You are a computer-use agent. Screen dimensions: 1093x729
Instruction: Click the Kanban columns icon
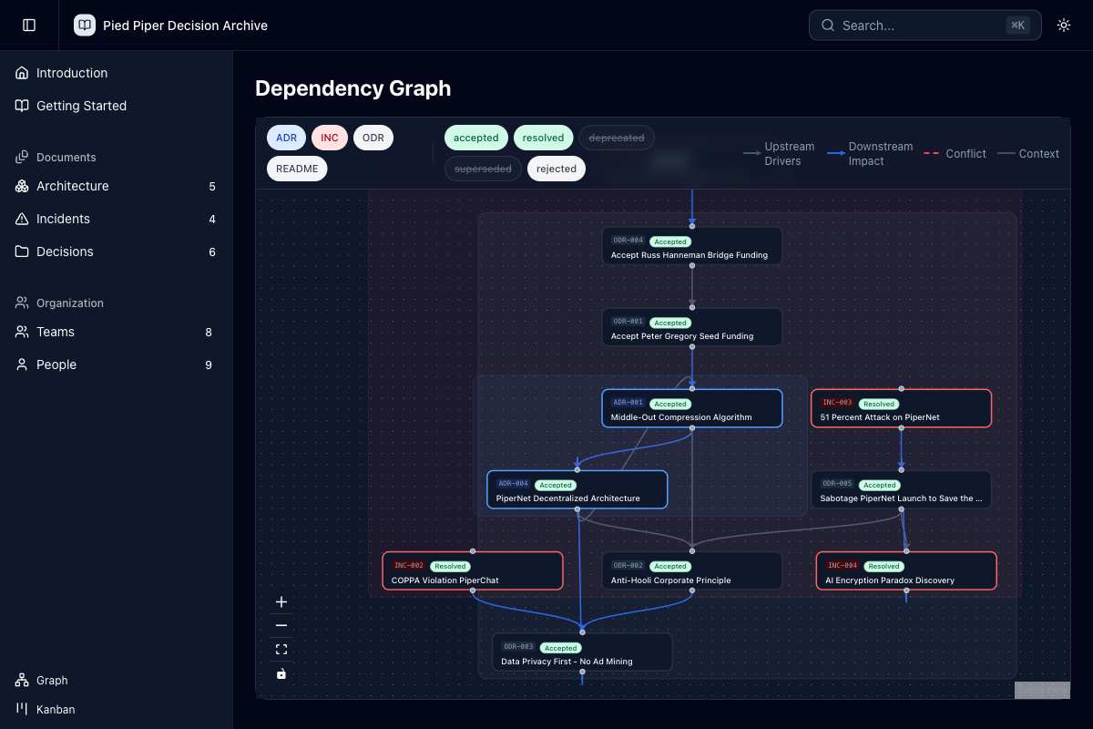click(x=22, y=709)
